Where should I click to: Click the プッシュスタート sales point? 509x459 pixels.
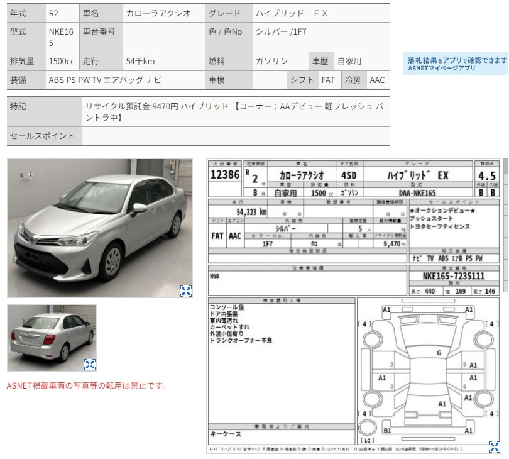coord(431,219)
